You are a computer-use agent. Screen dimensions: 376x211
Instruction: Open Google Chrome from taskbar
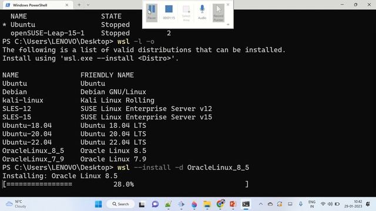click(220, 204)
